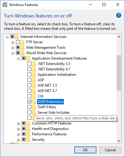Click the folder icon beside ASP
This screenshot has height=157, width=125.
(x=34, y=80)
